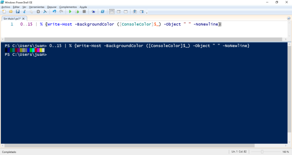Click the Paste clipboard icon
The image size is (292, 155).
click(38, 12)
